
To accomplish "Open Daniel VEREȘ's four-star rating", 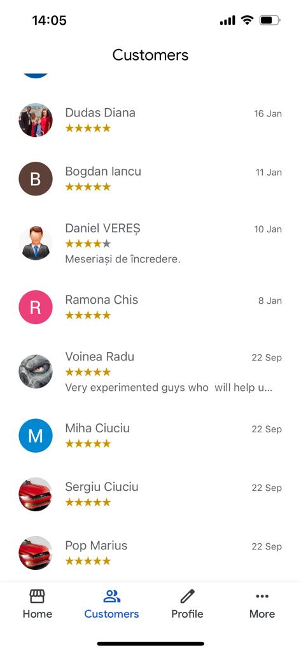I will tap(88, 244).
